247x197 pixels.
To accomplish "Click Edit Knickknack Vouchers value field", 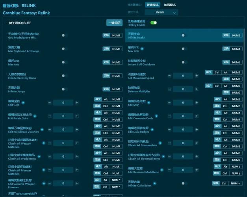I will [x=63, y=130].
